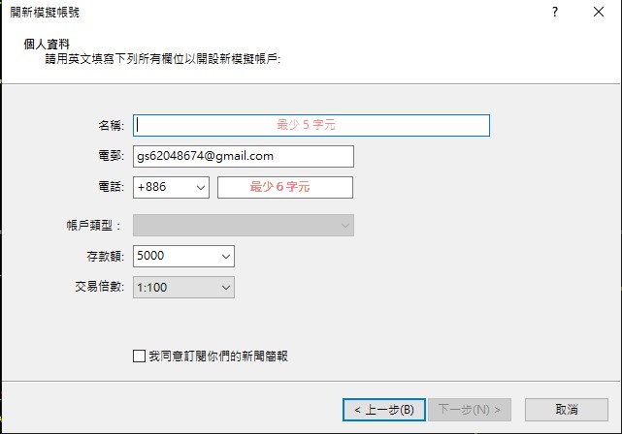Click the 我同意訂閱你們的新聞簡報 label text
The width and height of the screenshot is (622, 434).
point(217,356)
